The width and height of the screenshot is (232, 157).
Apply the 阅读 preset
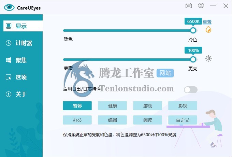[x=147, y=120]
